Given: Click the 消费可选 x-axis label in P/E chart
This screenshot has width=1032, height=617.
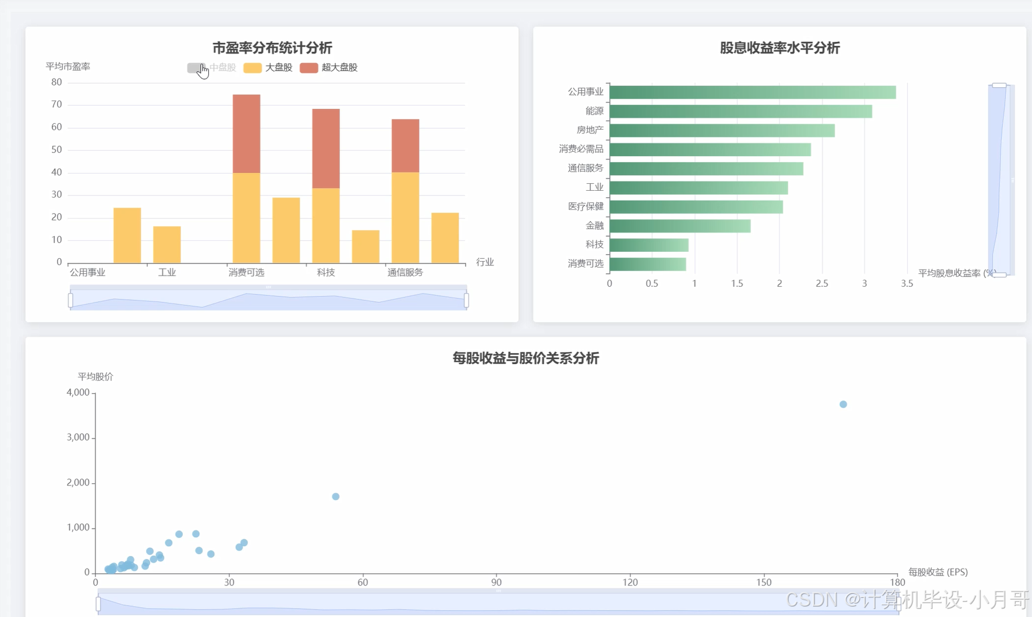Looking at the screenshot, I should tap(246, 272).
